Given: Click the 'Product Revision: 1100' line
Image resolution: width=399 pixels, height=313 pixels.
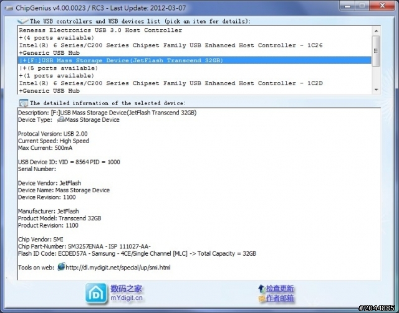Looking at the screenshot, I should pyautogui.click(x=49, y=225).
